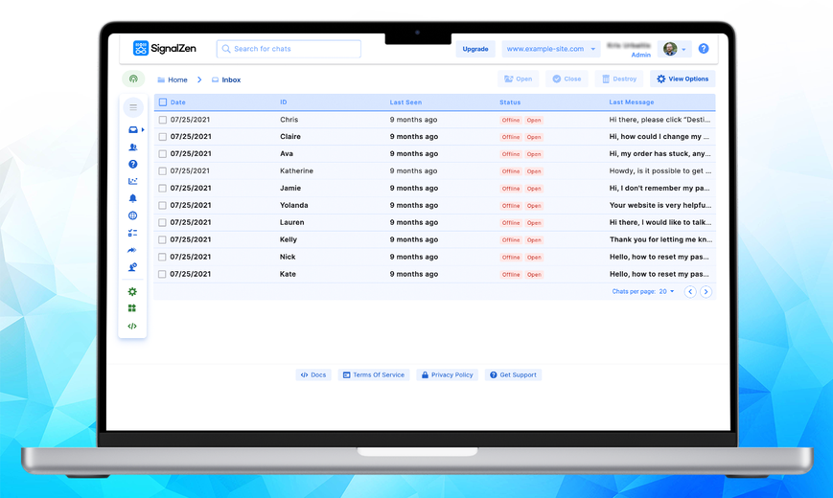
Task: Toggle the hamburger sidebar menu icon
Action: (x=133, y=106)
